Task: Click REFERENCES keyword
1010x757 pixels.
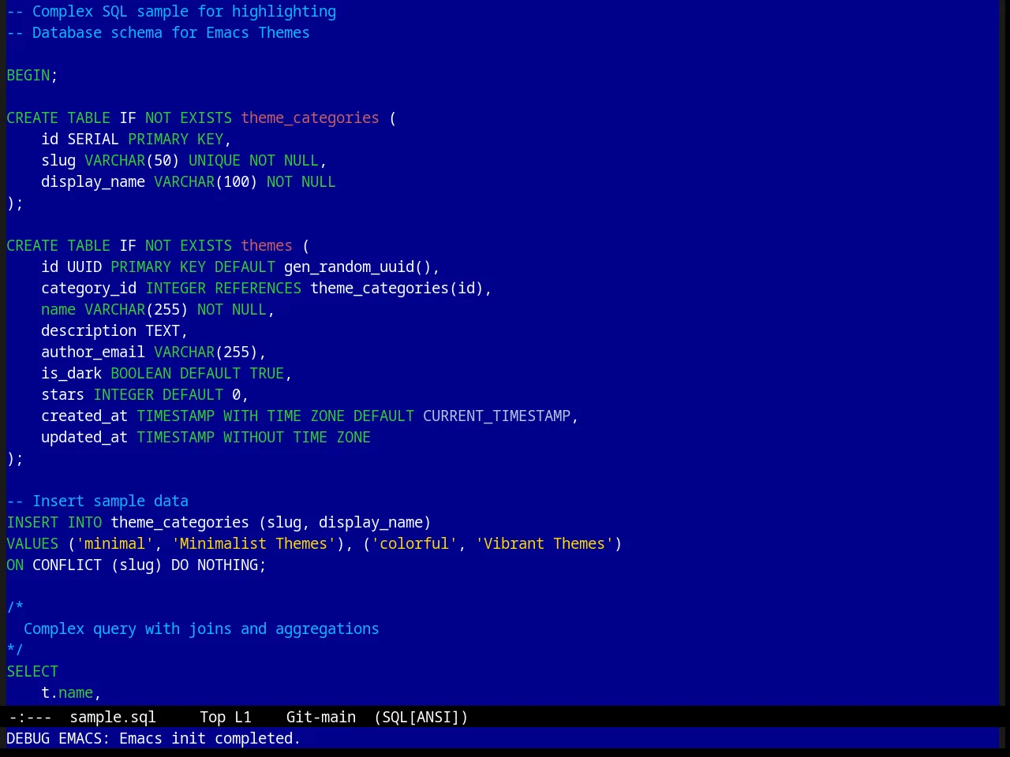Action: [258, 289]
